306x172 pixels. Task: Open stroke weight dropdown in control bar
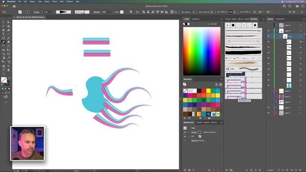[x=53, y=12]
